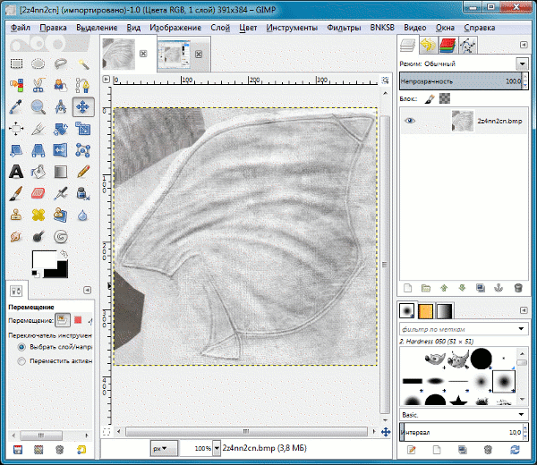Image resolution: width=537 pixels, height=465 pixels.
Task: Open the Файл menu
Action: [x=21, y=28]
